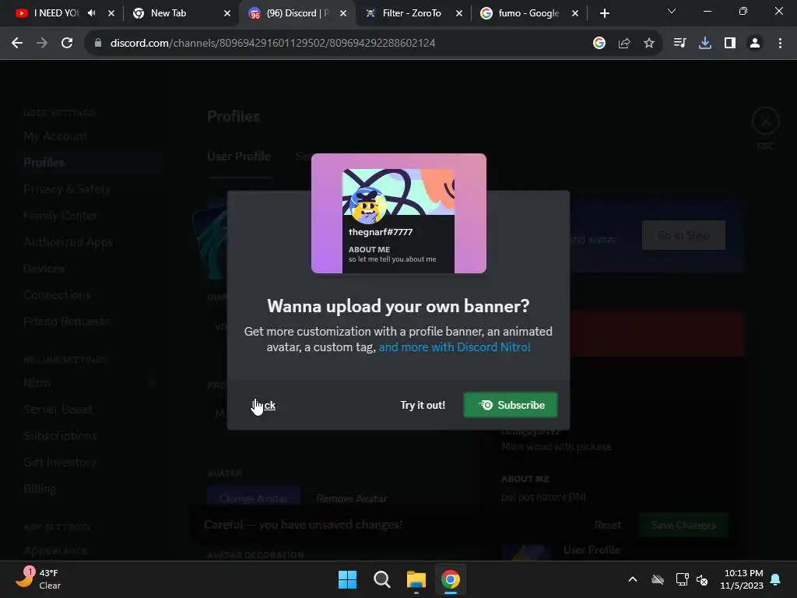The height and width of the screenshot is (598, 797).
Task: Reload the Discord page
Action: tap(67, 44)
